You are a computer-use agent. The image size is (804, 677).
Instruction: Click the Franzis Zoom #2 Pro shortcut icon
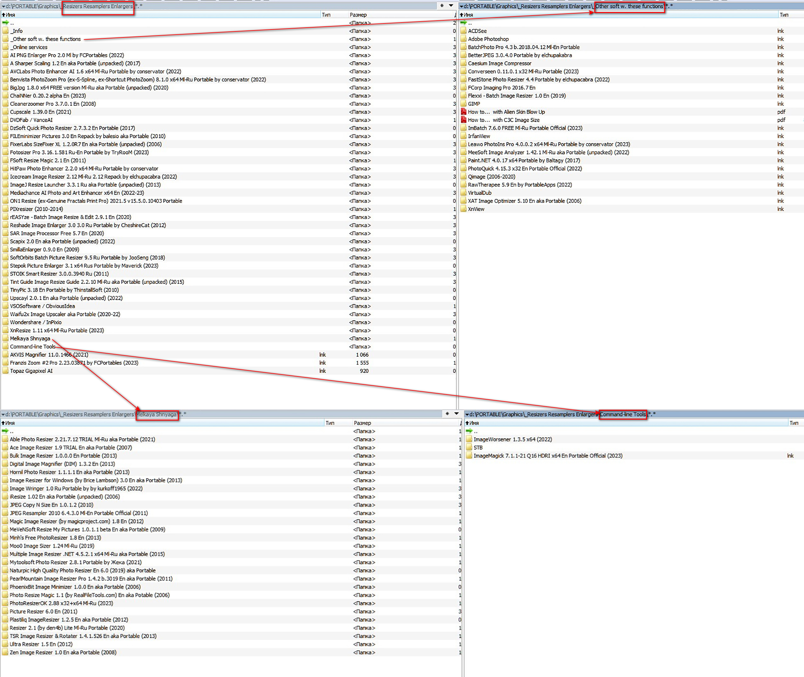[x=5, y=363]
